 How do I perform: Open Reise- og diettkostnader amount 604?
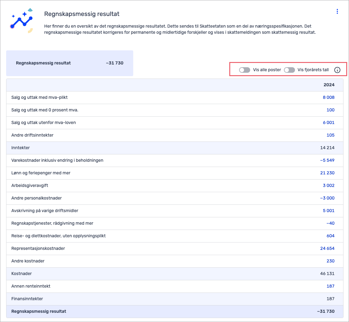[330, 236]
